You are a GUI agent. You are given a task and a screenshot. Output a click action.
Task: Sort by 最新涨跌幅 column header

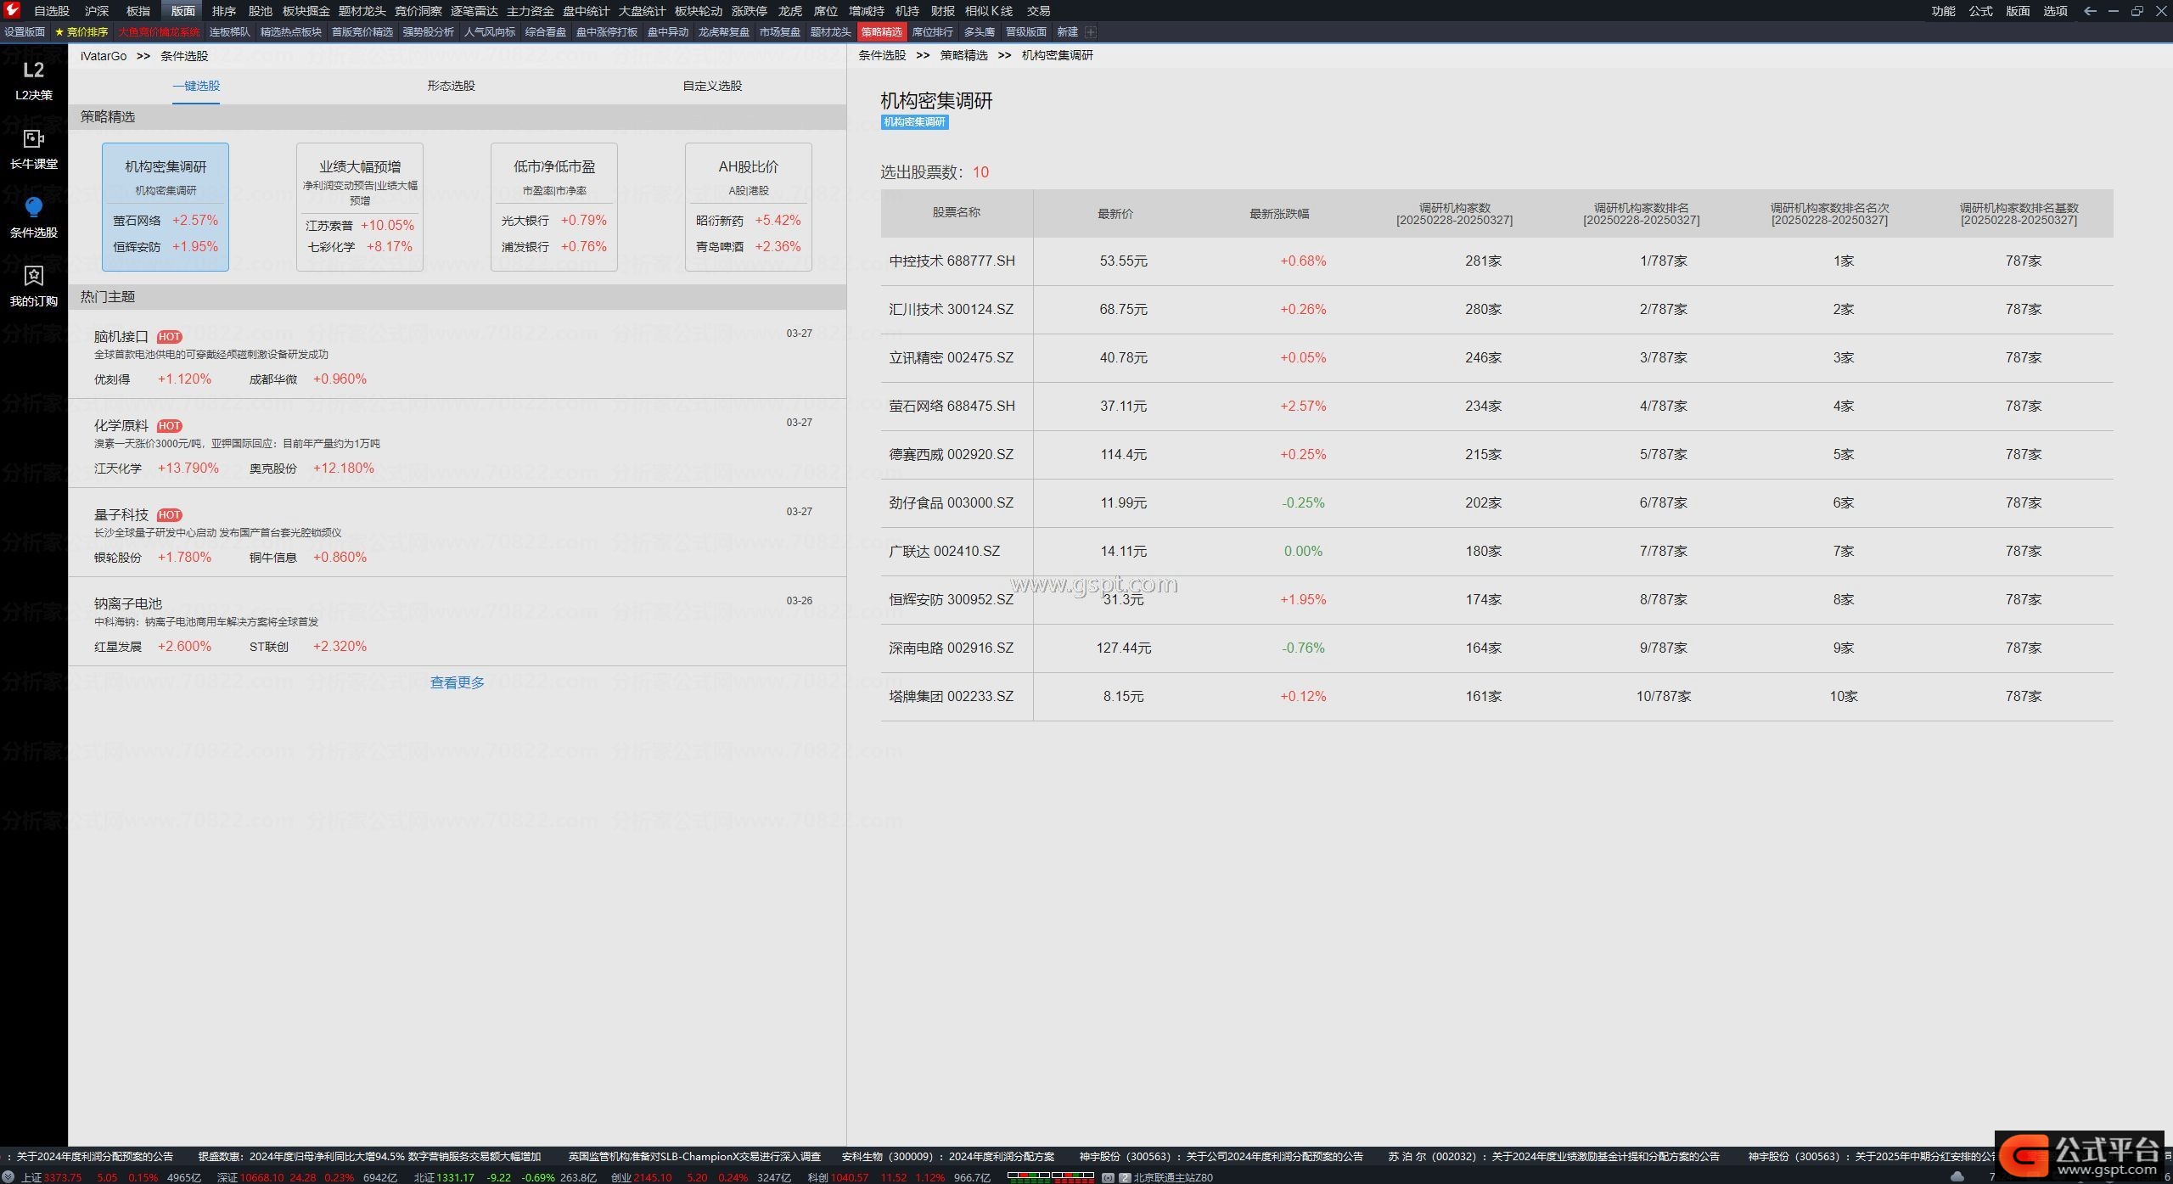[x=1279, y=214]
